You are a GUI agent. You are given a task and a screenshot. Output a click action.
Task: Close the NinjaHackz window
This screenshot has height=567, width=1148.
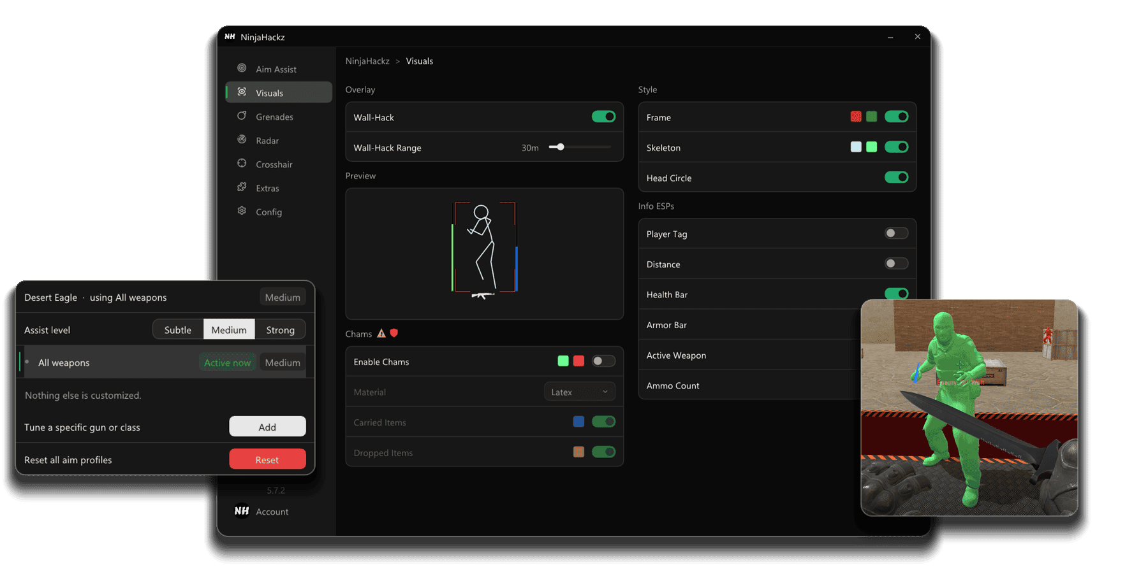[x=918, y=37]
